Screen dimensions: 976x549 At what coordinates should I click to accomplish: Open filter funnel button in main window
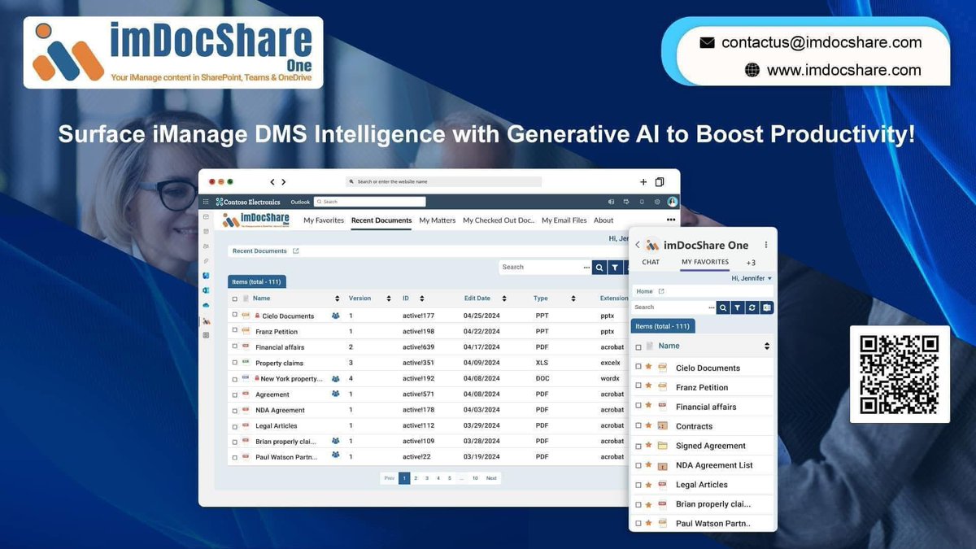[x=615, y=267]
